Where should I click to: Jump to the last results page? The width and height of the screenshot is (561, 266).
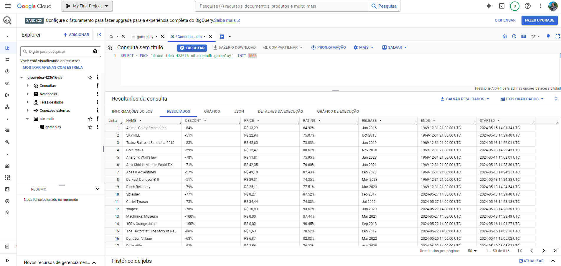tap(555, 251)
